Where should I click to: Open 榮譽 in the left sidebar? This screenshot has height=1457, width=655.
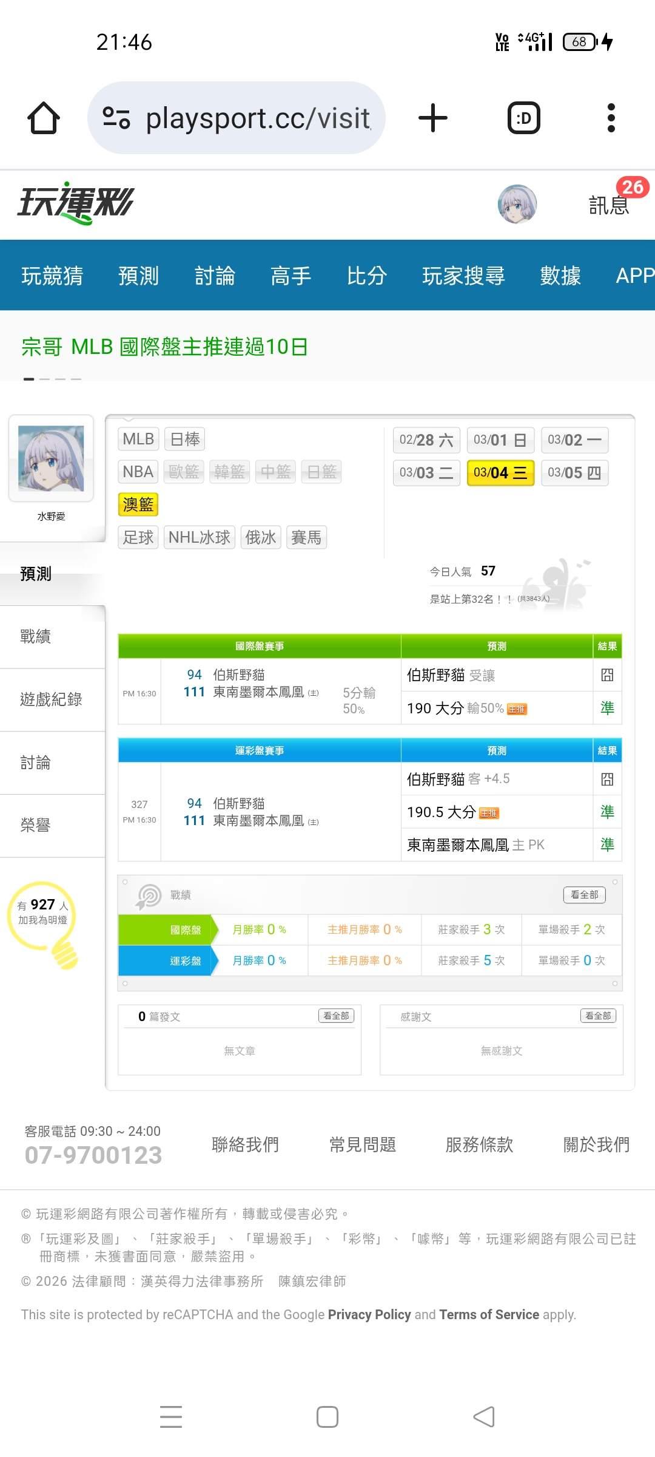click(52, 826)
